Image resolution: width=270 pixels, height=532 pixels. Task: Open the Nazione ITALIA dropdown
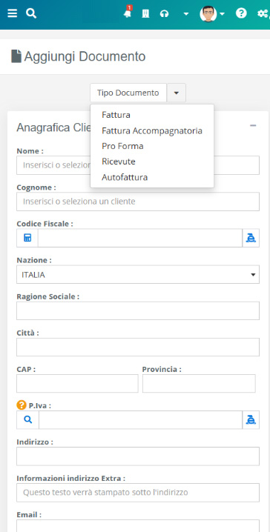click(138, 274)
